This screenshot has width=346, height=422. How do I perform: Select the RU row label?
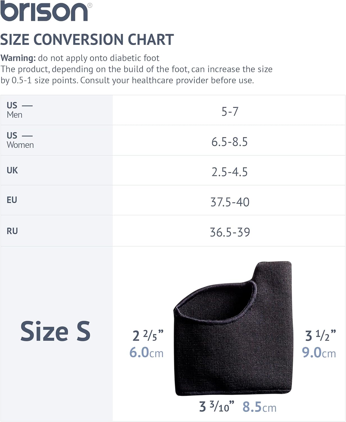coord(12,231)
